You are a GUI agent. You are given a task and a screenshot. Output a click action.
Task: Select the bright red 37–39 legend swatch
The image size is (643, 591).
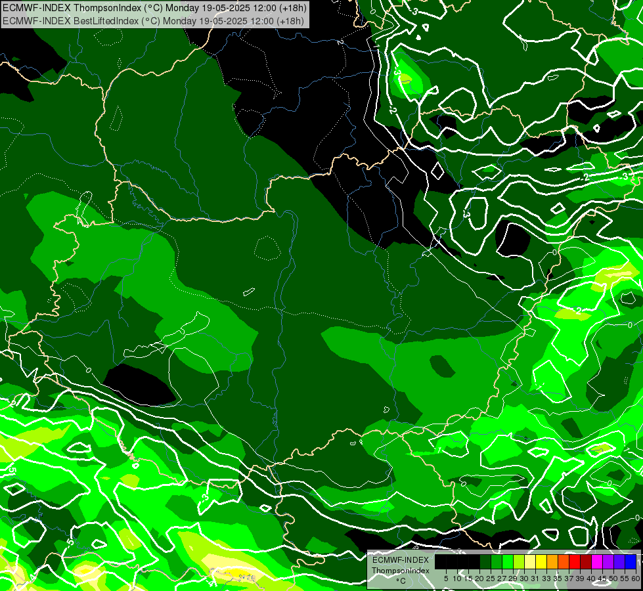coord(575,562)
